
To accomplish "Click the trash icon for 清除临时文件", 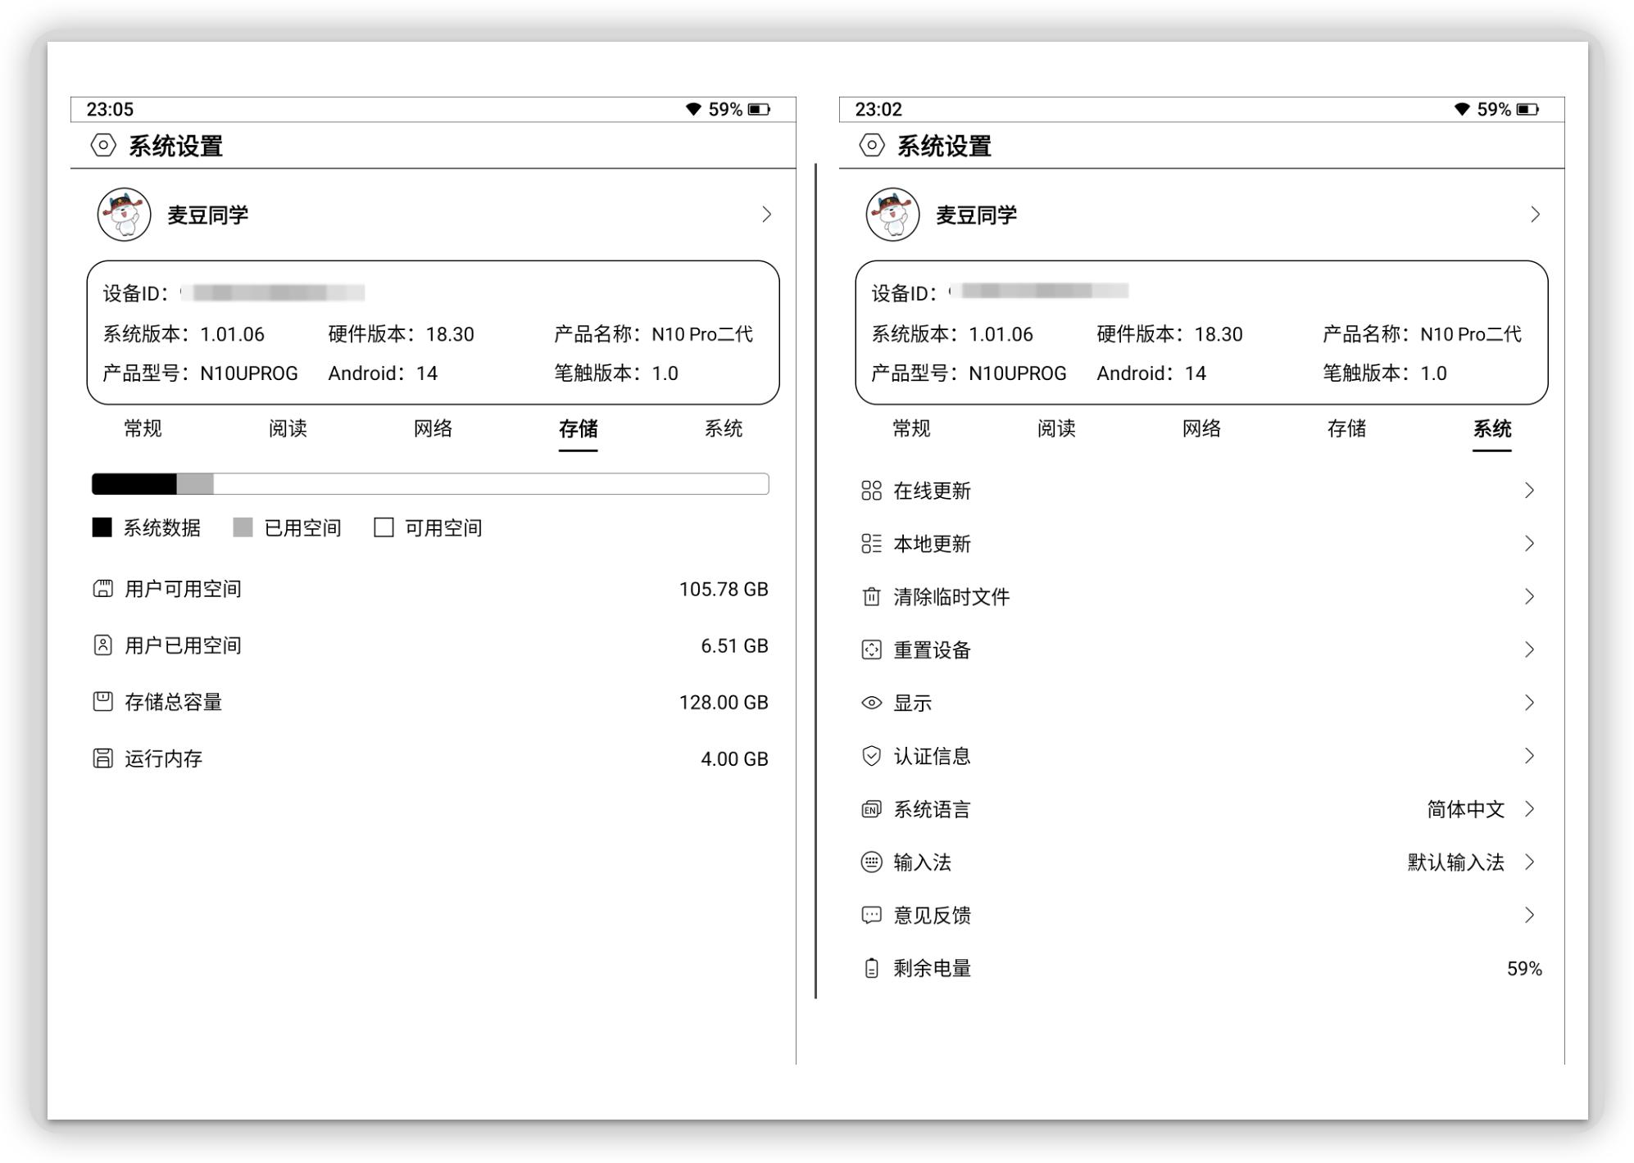I will (871, 597).
